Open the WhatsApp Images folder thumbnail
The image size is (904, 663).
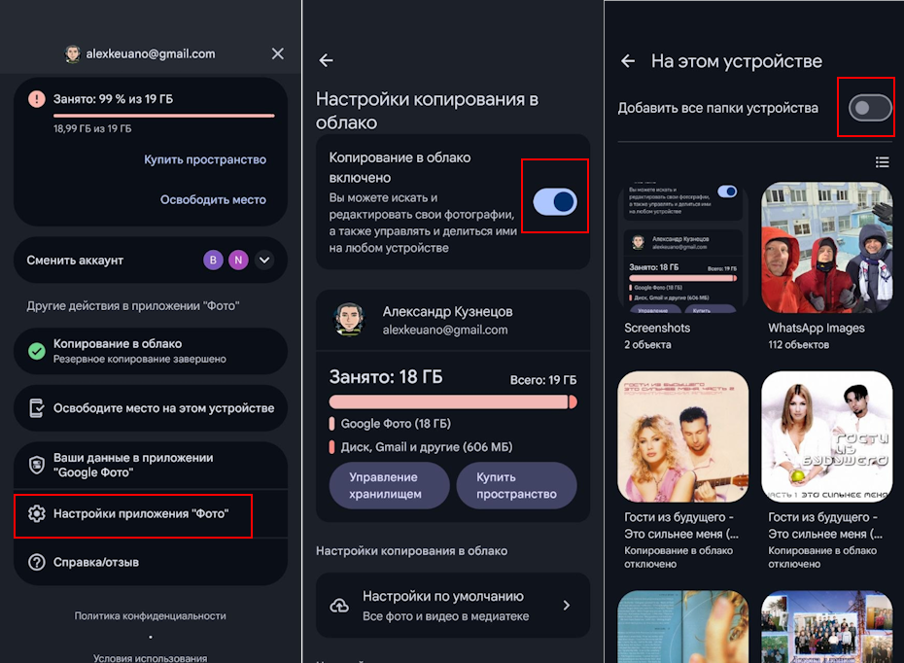click(x=827, y=248)
